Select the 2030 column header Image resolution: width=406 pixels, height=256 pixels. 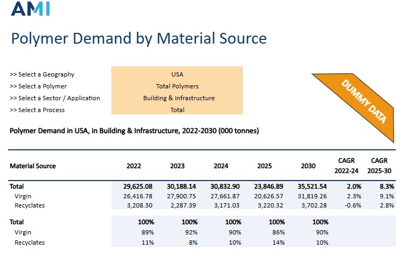click(x=310, y=166)
